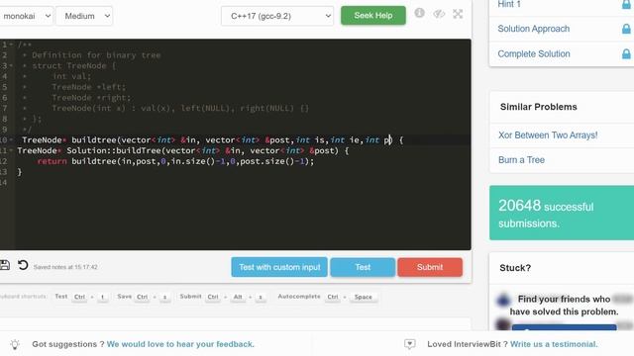Click the Find your friends who have solved text
Screen dimensions: 634x356
pyautogui.click(x=564, y=306)
